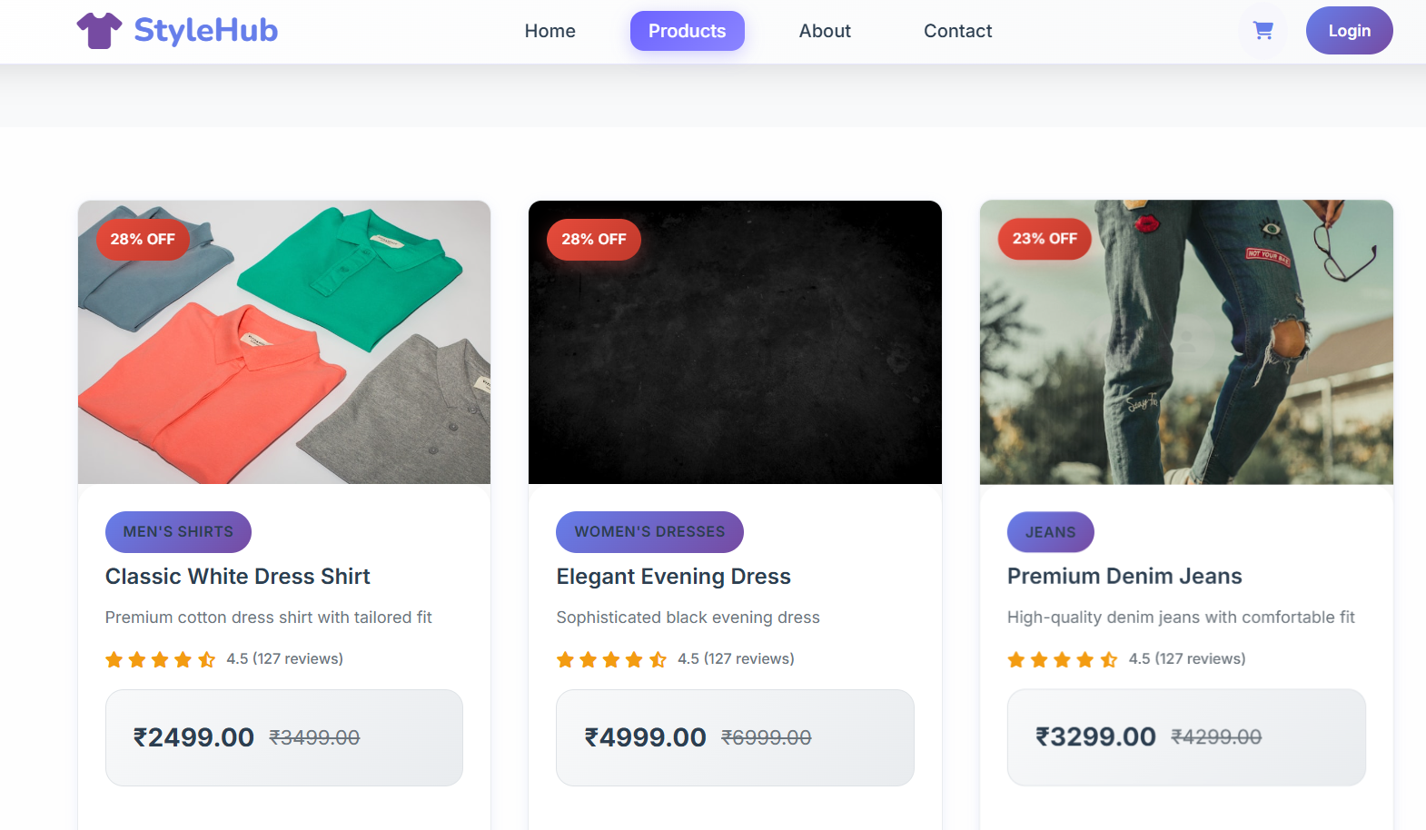Click first rating star of Classic White Dress Shirt
The height and width of the screenshot is (830, 1426).
tap(114, 659)
